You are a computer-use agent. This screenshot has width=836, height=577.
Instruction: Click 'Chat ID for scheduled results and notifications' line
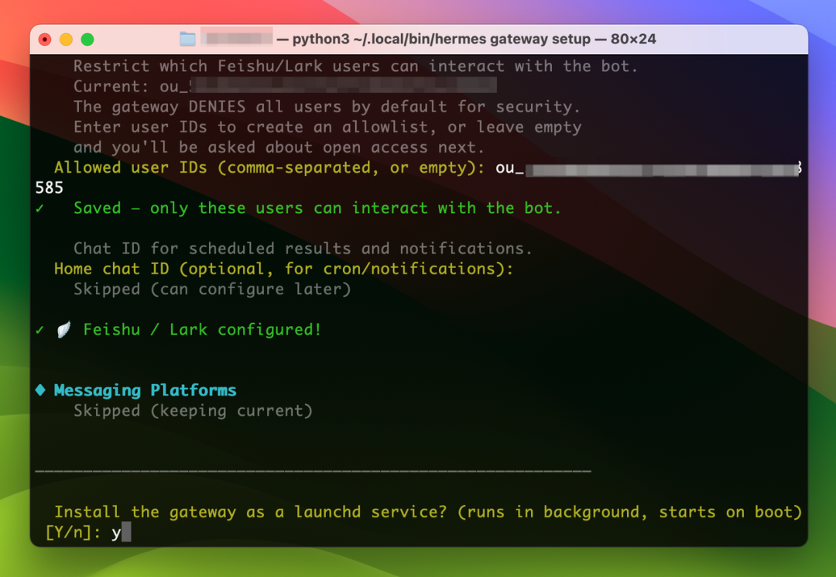pyautogui.click(x=303, y=249)
